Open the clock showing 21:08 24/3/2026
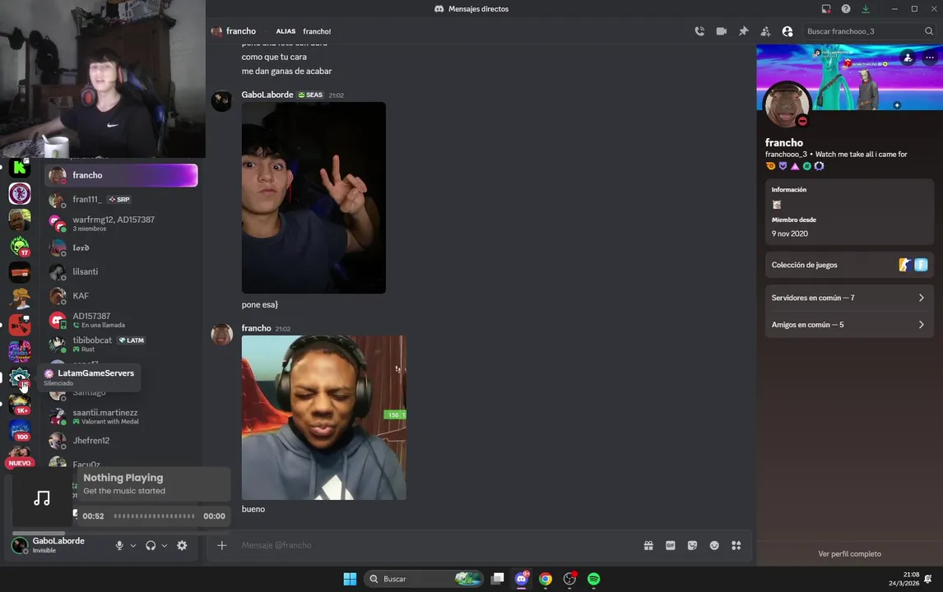Viewport: 943px width, 592px height. click(x=904, y=579)
